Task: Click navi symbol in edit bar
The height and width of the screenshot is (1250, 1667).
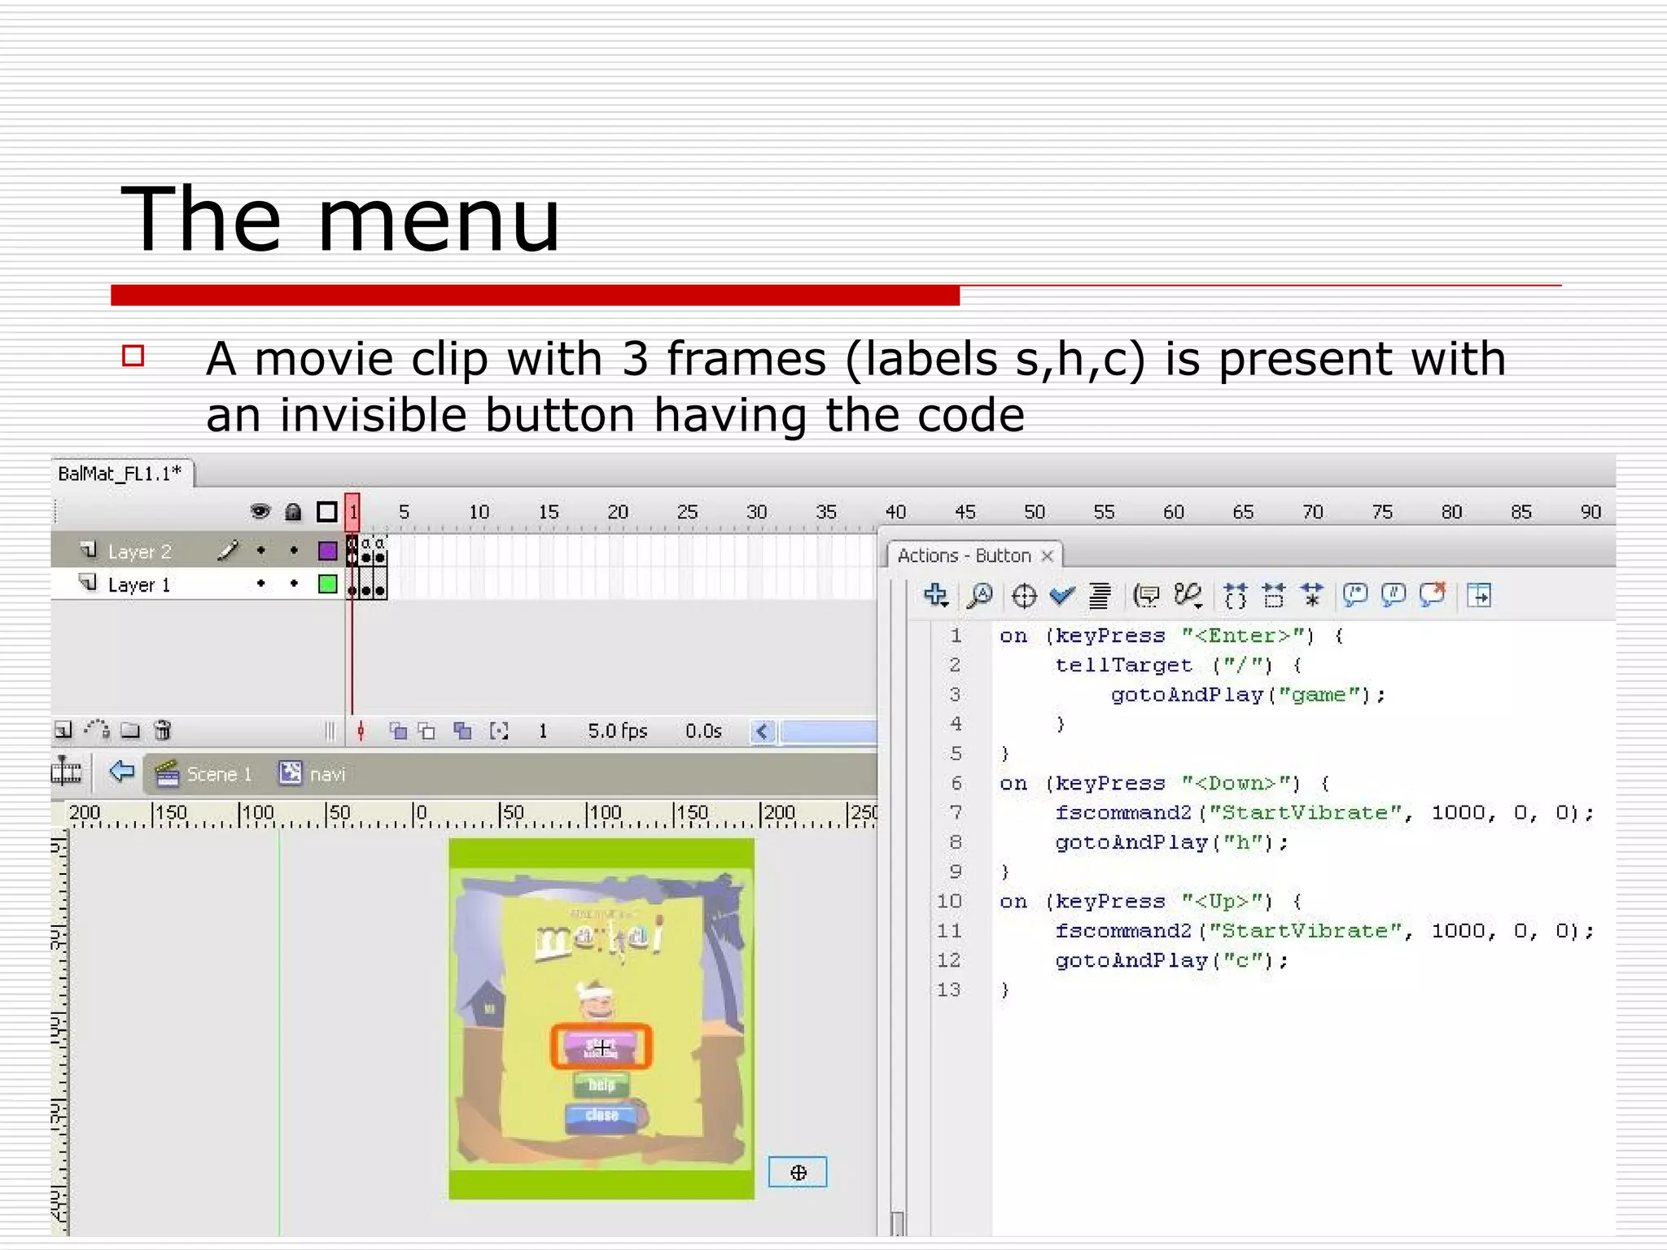Action: 313,774
